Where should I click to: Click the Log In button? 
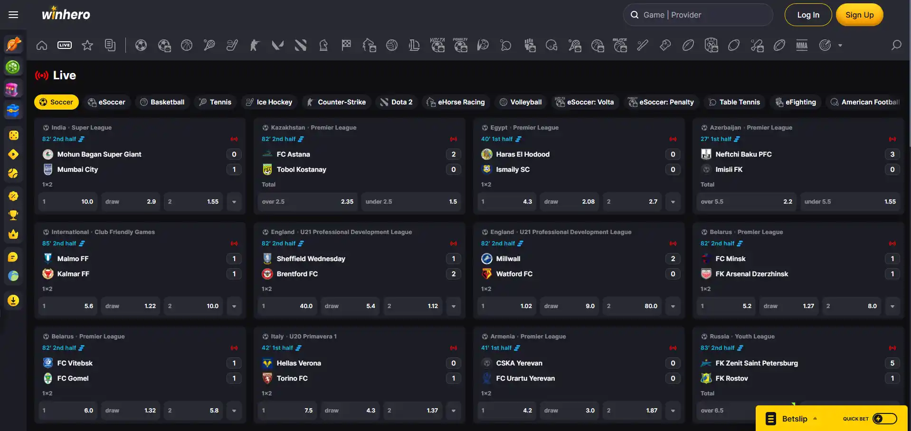[x=808, y=15]
